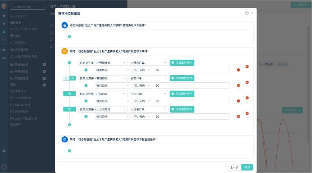Image resolution: width=312 pixels, height=173 pixels.
Task: Remove the 小红书订单 event row
Action: coord(247,113)
